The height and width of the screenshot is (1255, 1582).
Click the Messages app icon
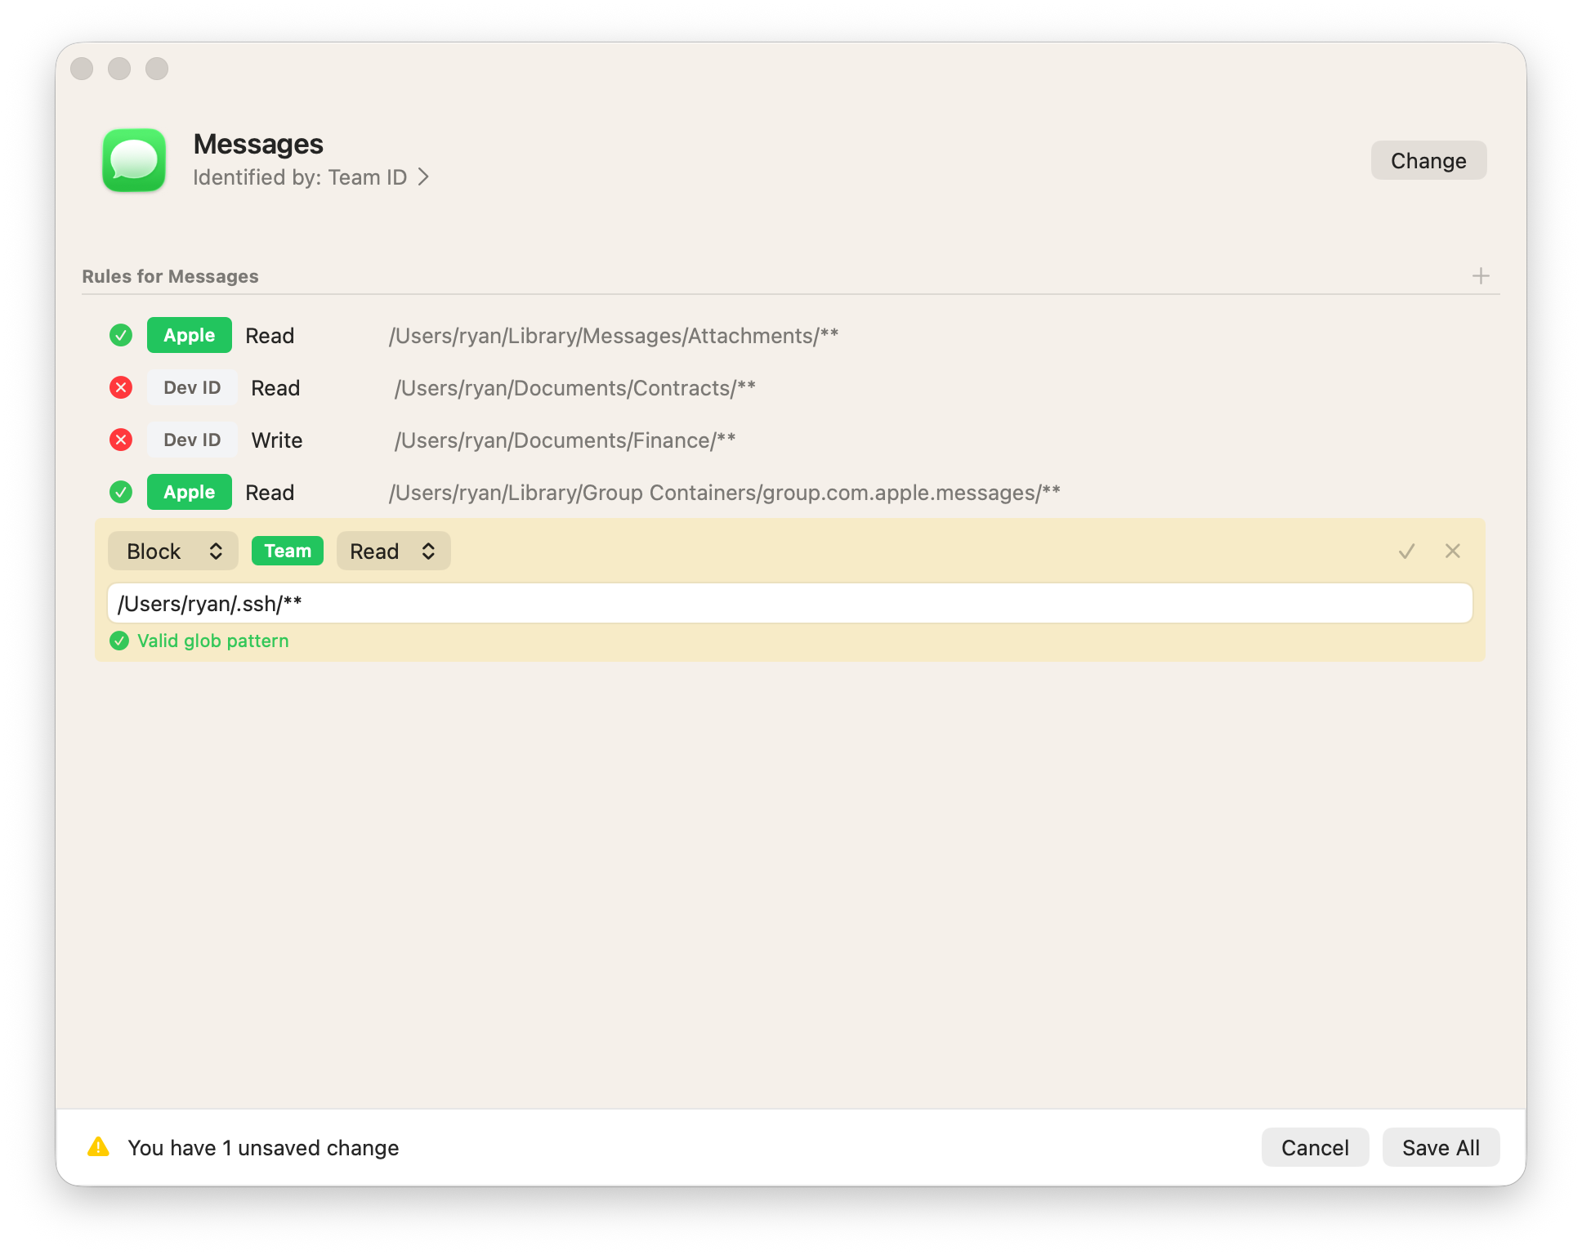[x=134, y=160]
